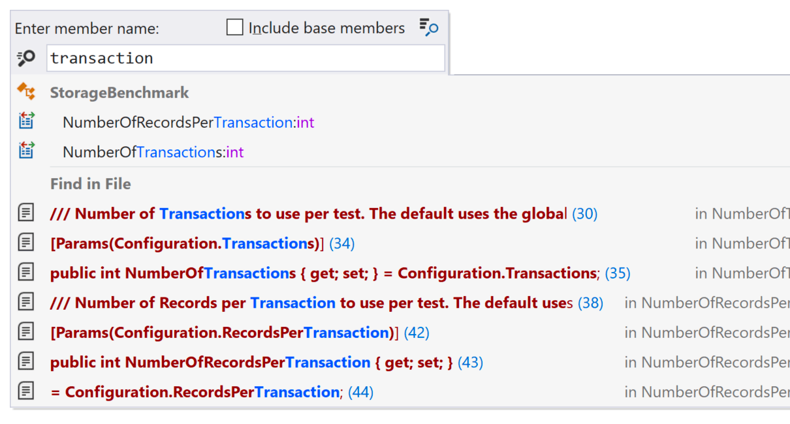
Task: Select NumberOfRecordsPerTransaction:int member
Action: (x=188, y=123)
